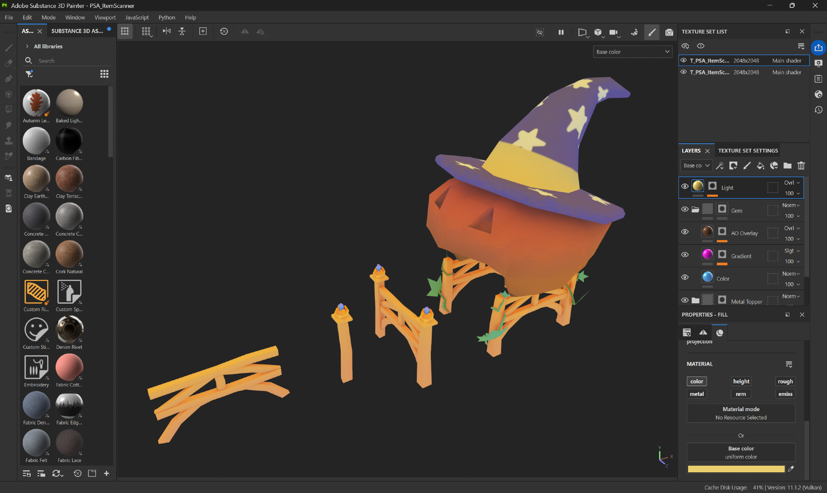827x493 pixels.
Task: Expand the All libraries tree
Action: (x=27, y=46)
